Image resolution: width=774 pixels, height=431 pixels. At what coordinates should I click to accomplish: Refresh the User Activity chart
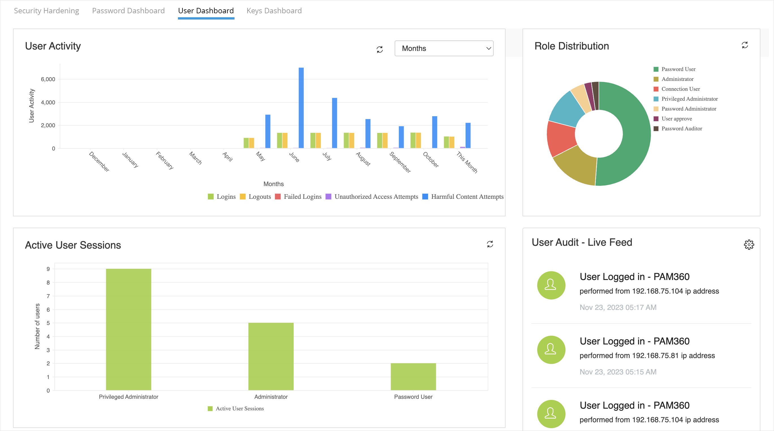(x=379, y=49)
